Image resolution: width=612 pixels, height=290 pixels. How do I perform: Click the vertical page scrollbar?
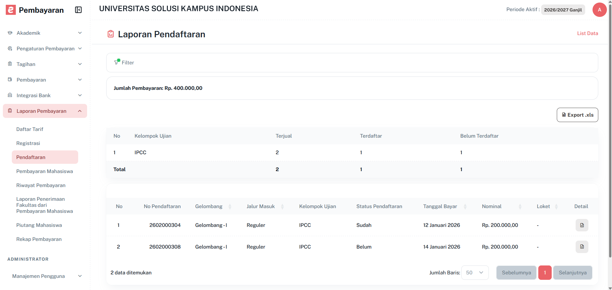point(610,131)
